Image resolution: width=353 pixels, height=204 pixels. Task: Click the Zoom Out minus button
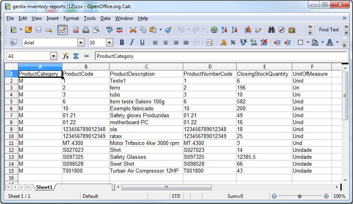click(274, 196)
